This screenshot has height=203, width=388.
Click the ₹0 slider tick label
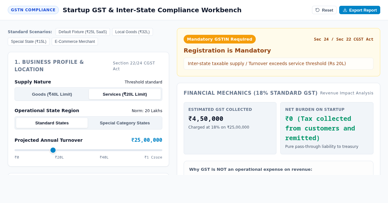17,158
